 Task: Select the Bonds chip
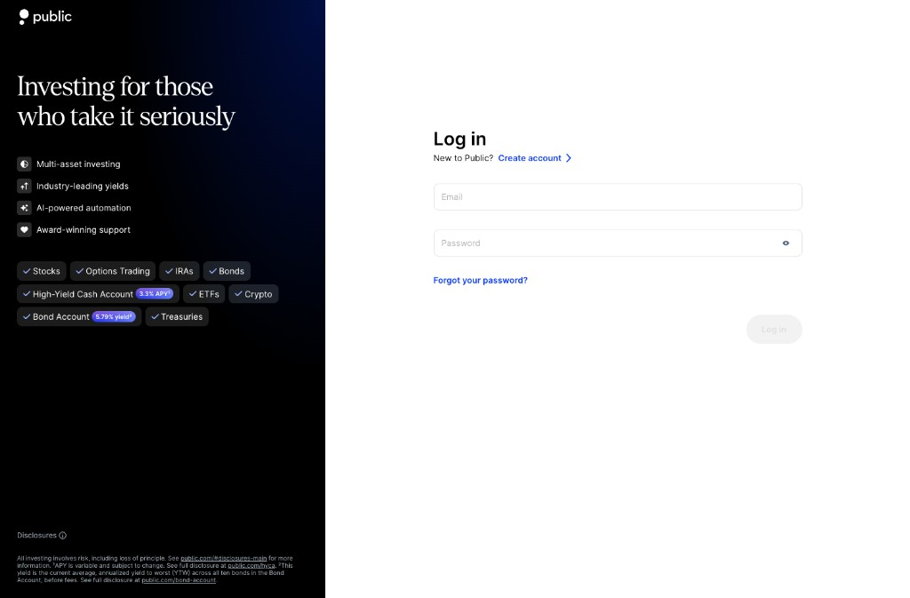[227, 271]
